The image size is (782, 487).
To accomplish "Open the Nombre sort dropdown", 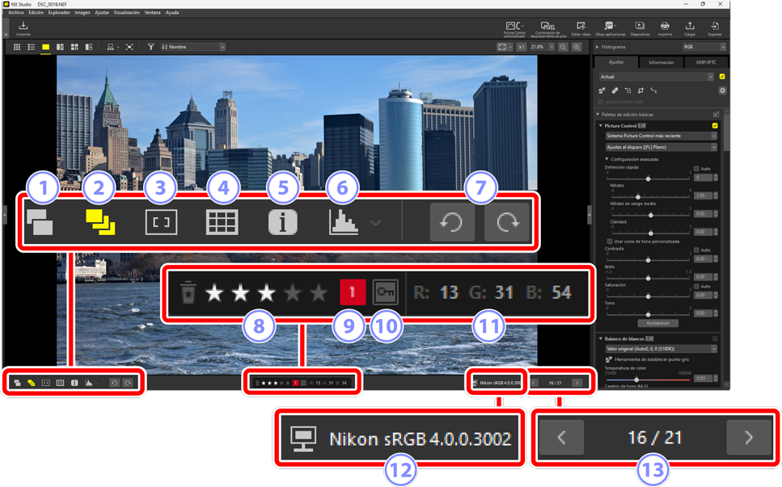I will pyautogui.click(x=194, y=48).
